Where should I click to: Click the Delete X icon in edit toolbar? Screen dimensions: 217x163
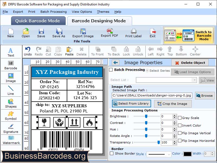click(x=82, y=49)
